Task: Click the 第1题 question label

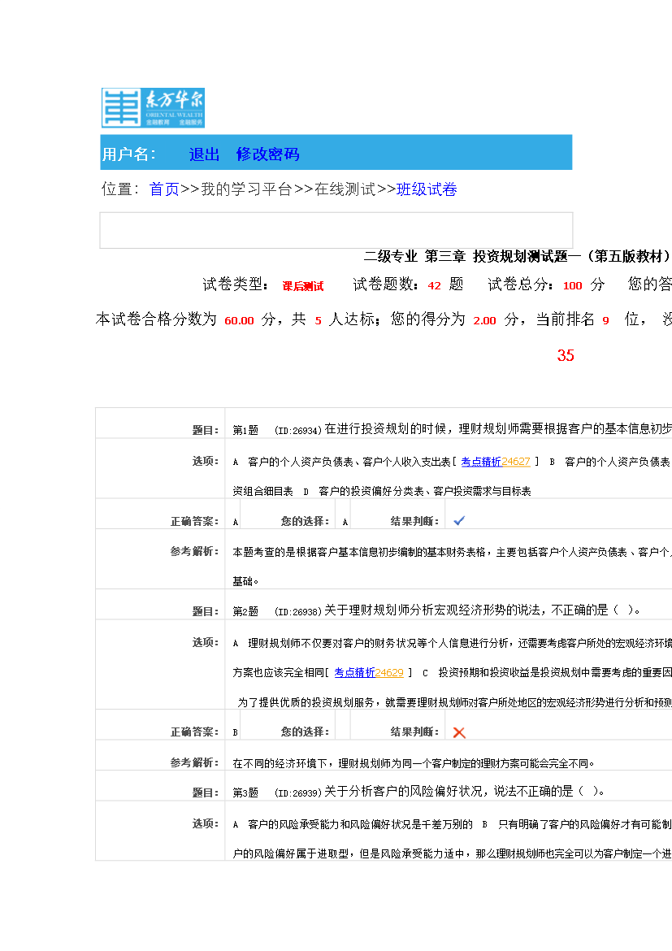Action: coord(245,430)
